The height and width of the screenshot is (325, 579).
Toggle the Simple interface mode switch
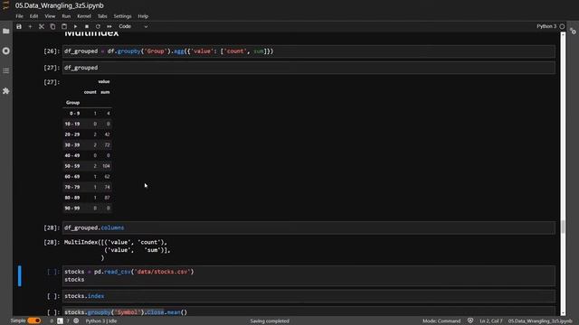34,320
